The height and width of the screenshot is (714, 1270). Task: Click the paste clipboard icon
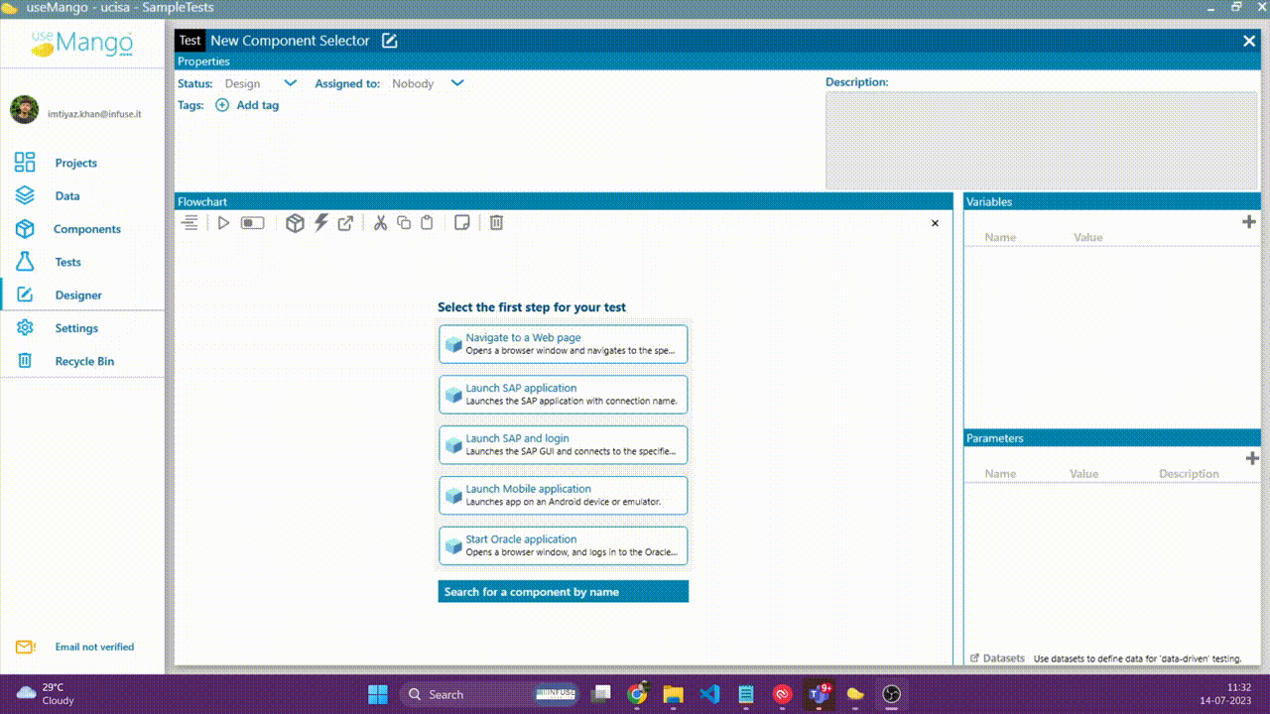[427, 223]
